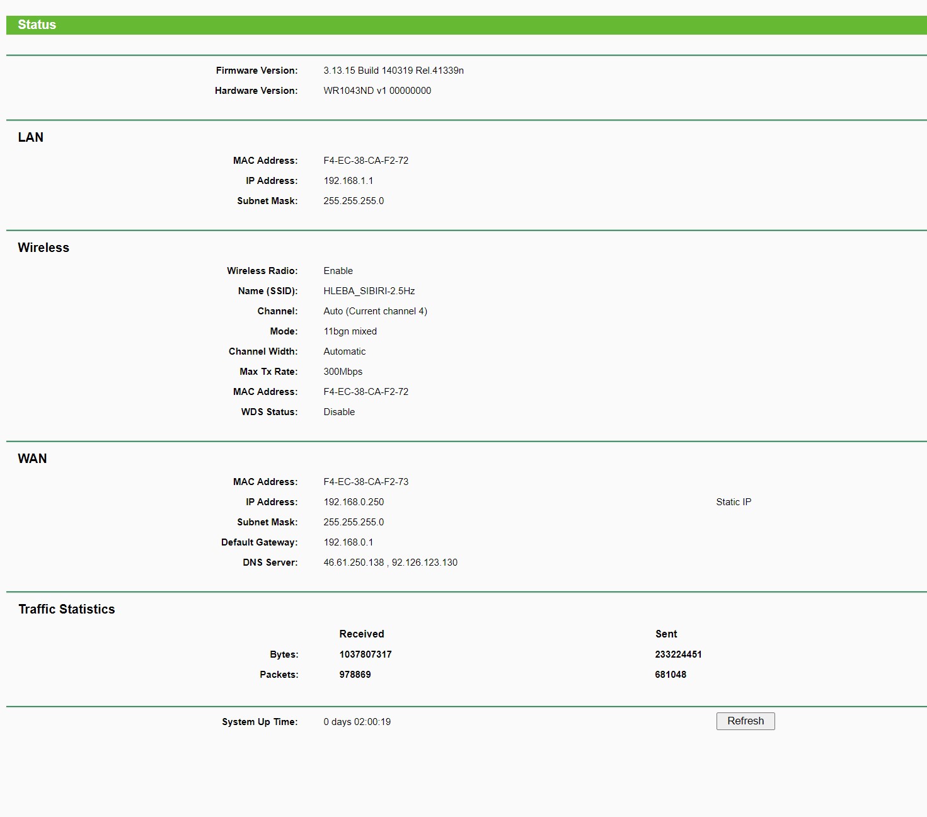Select WAN MAC address F4-EC-38-CA-F2-73

366,482
